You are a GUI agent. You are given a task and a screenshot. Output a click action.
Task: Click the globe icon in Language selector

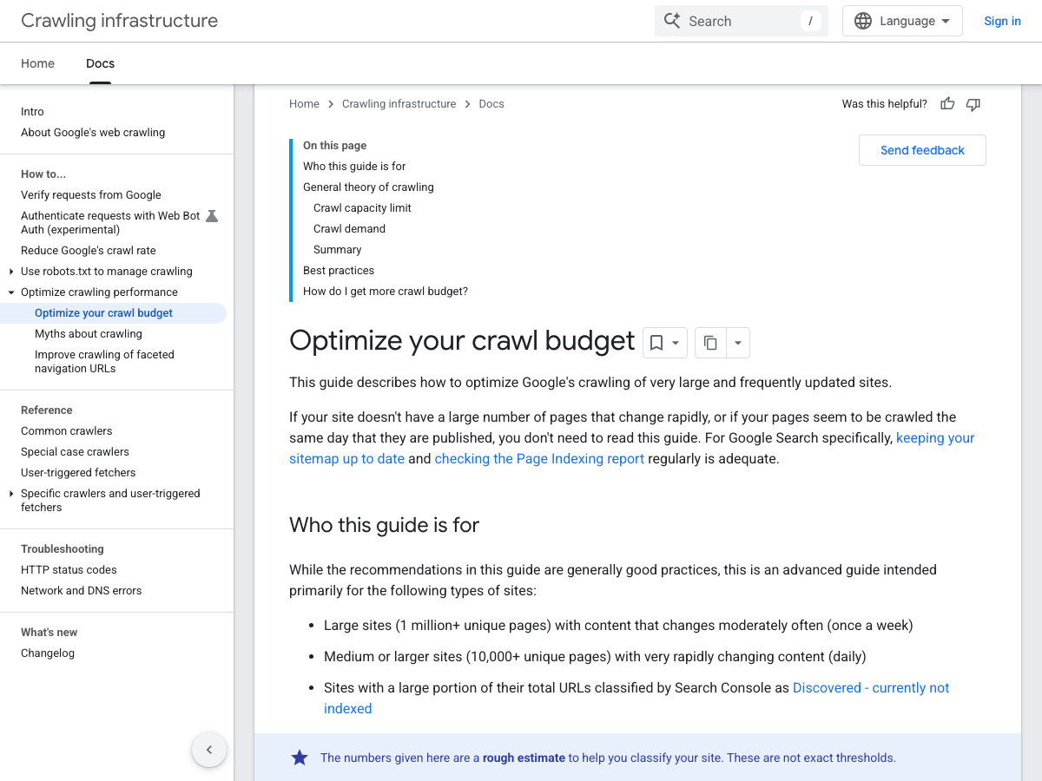tap(863, 21)
